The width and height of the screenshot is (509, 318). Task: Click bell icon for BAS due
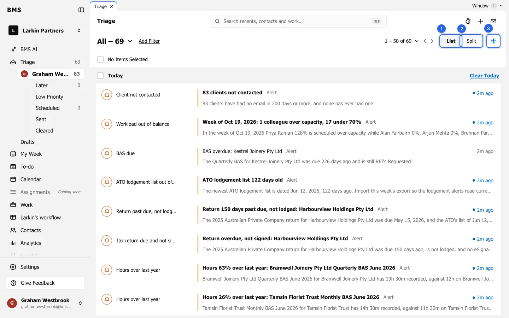(x=107, y=153)
